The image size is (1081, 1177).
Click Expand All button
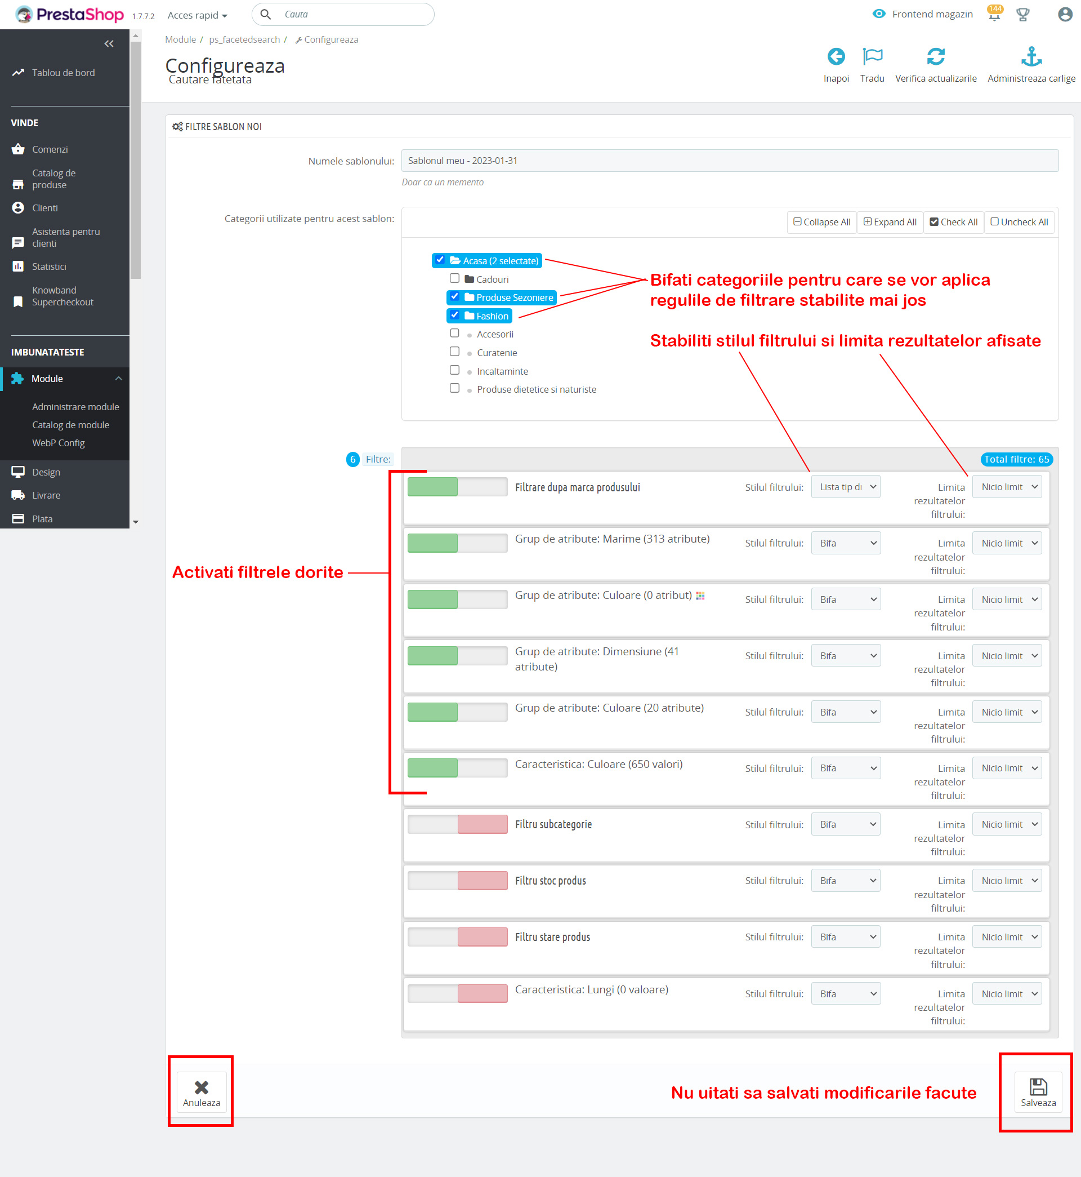click(890, 222)
